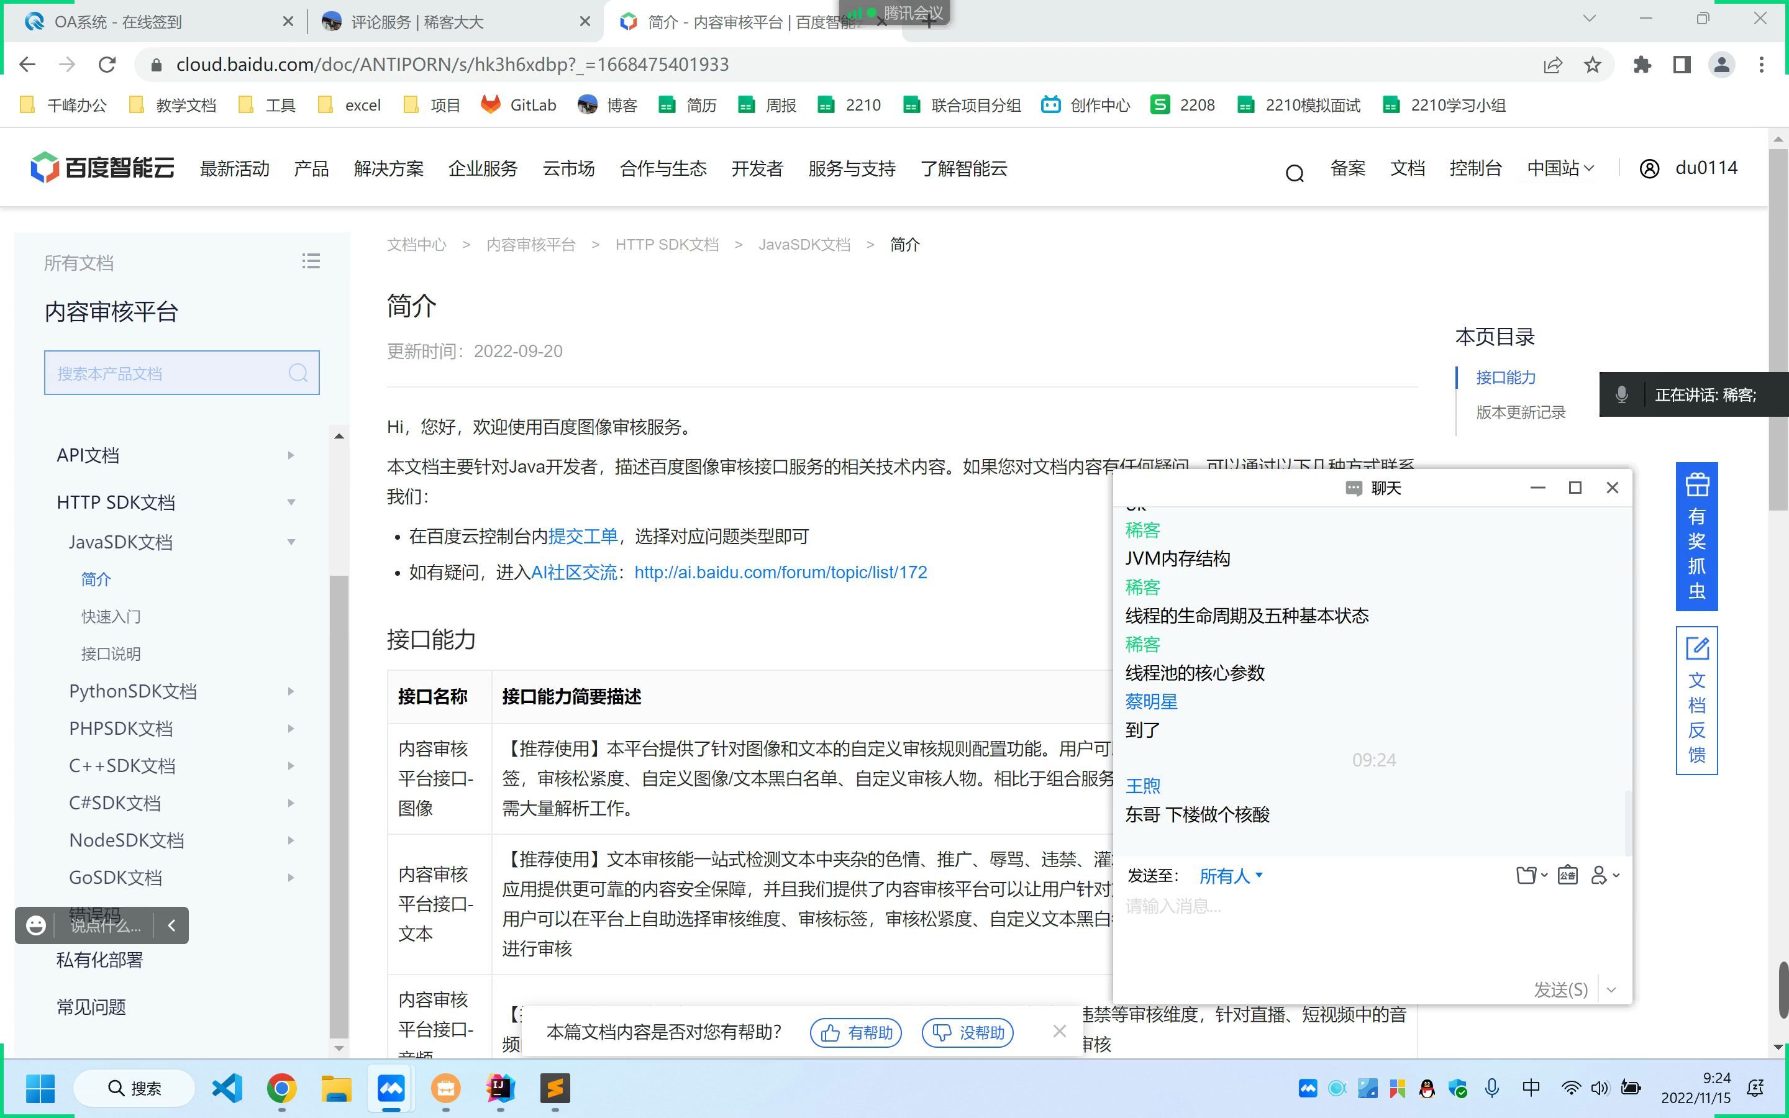Open 产品 menu in top navigation

coord(311,168)
